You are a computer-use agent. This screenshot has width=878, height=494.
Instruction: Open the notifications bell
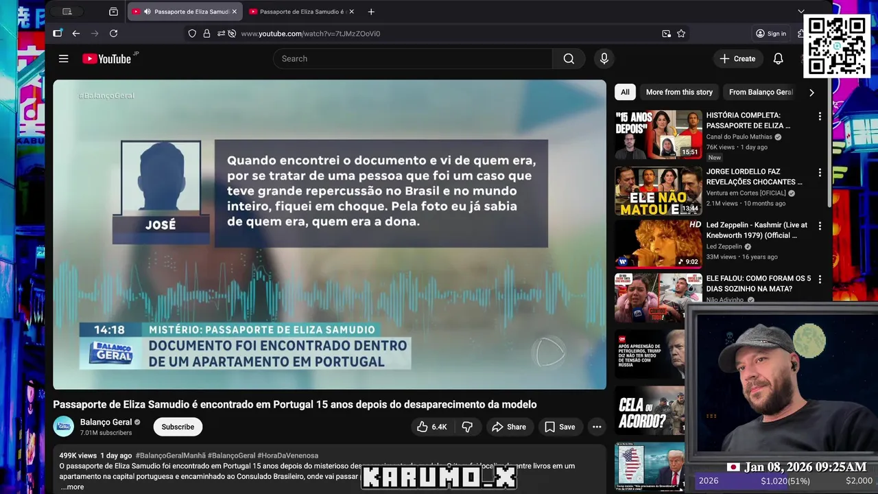pos(778,59)
